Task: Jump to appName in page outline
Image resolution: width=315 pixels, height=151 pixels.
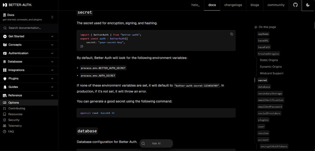Action: (263, 34)
